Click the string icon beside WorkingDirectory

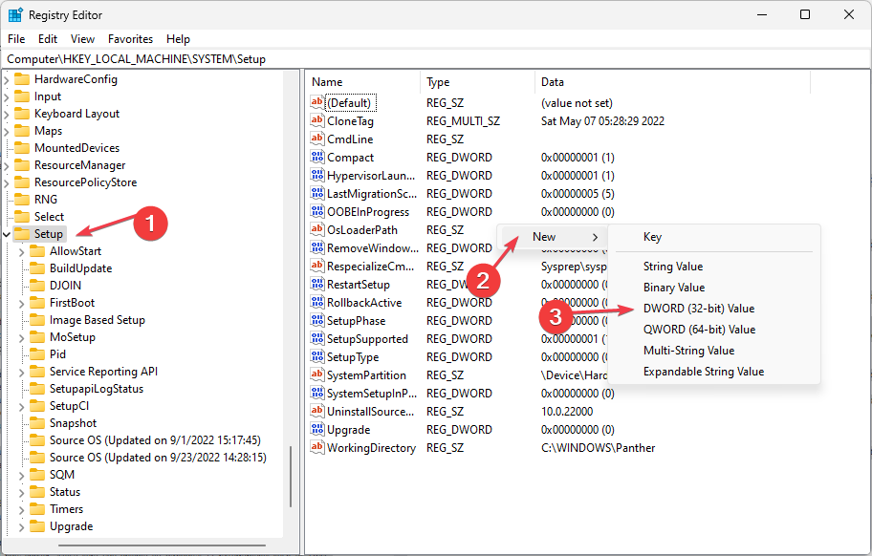pyautogui.click(x=317, y=447)
